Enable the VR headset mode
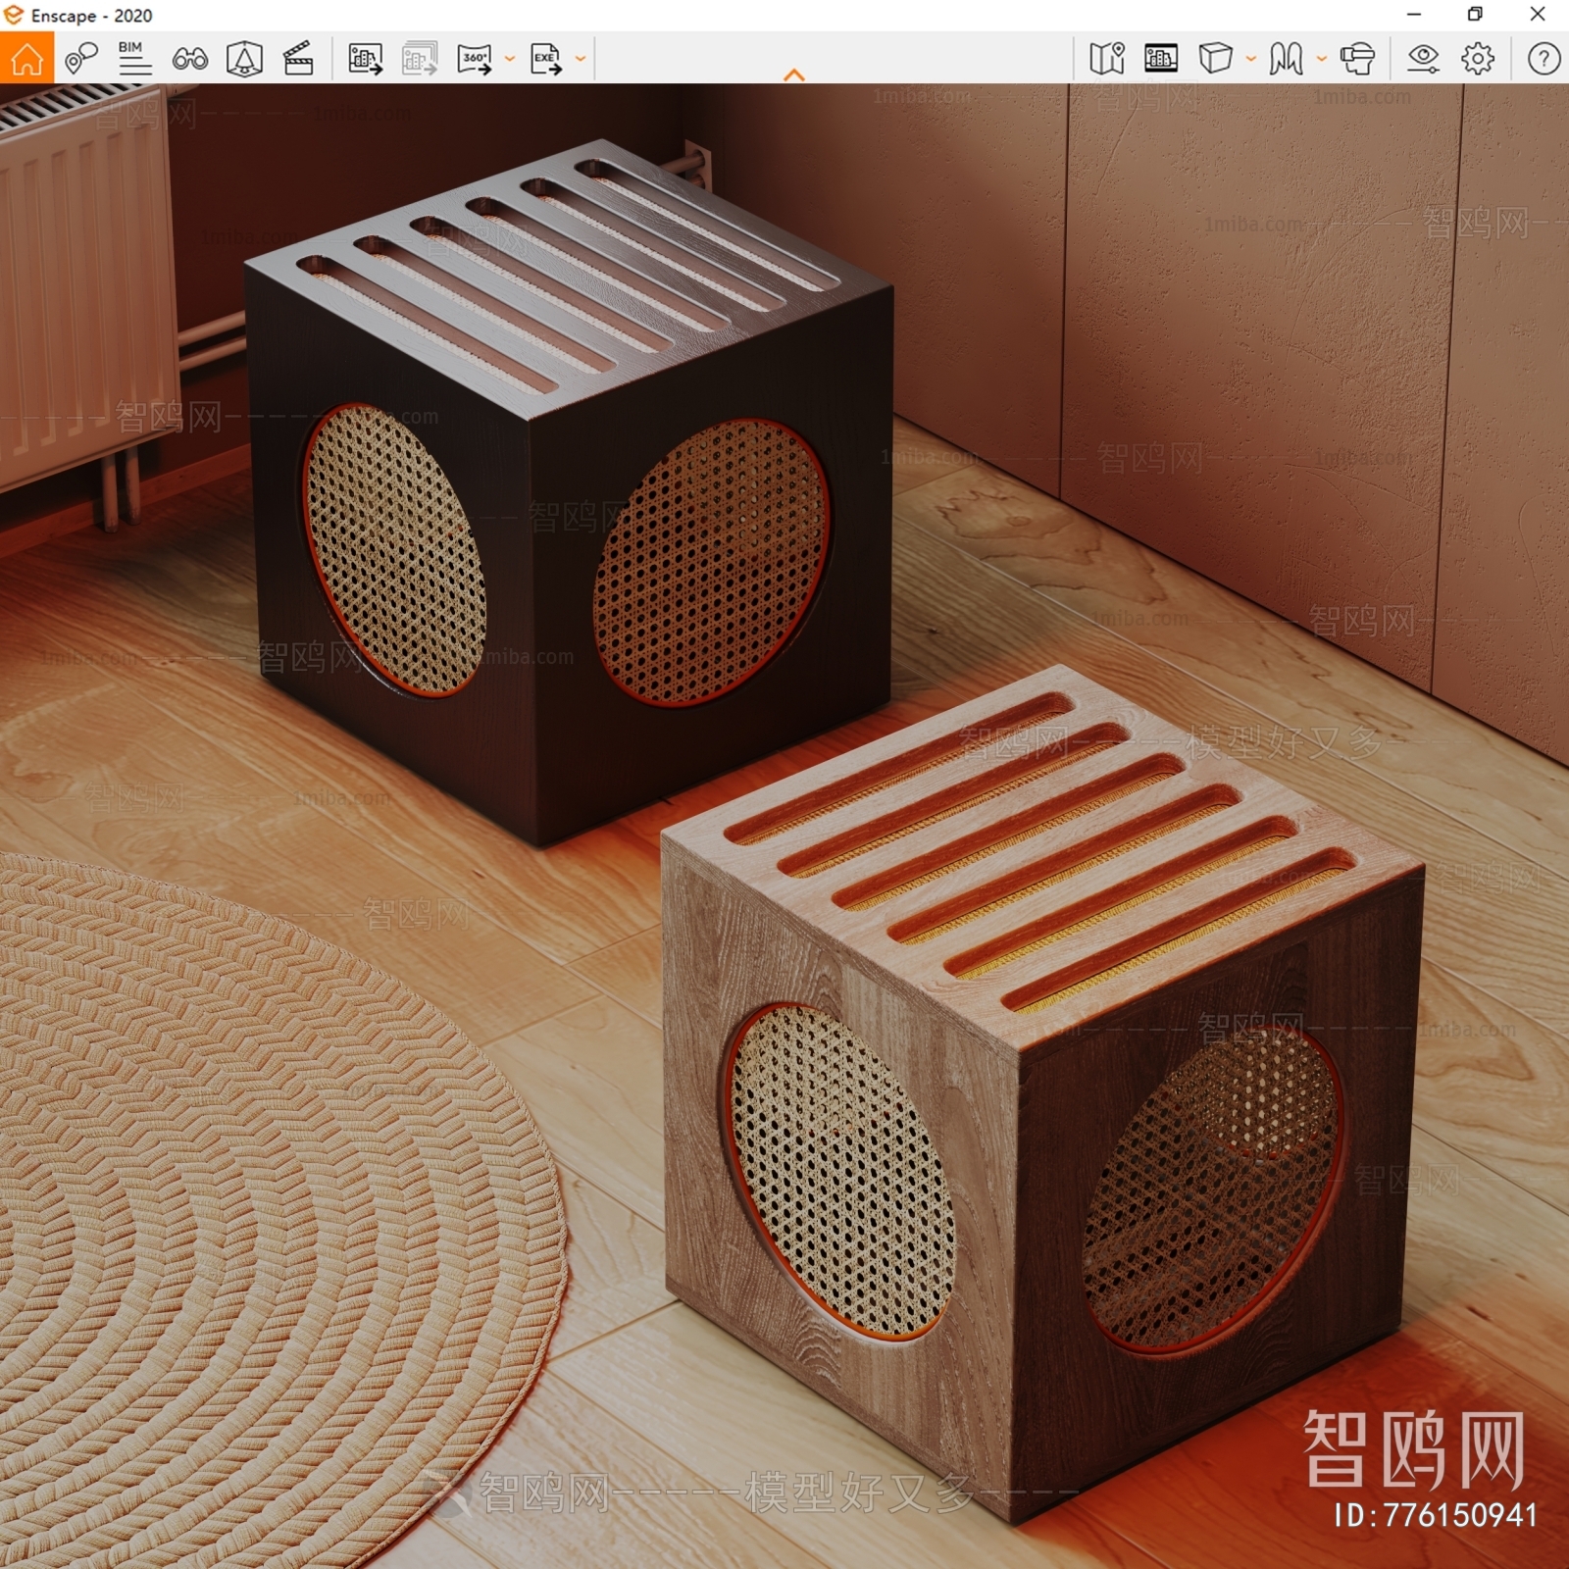 point(1357,59)
